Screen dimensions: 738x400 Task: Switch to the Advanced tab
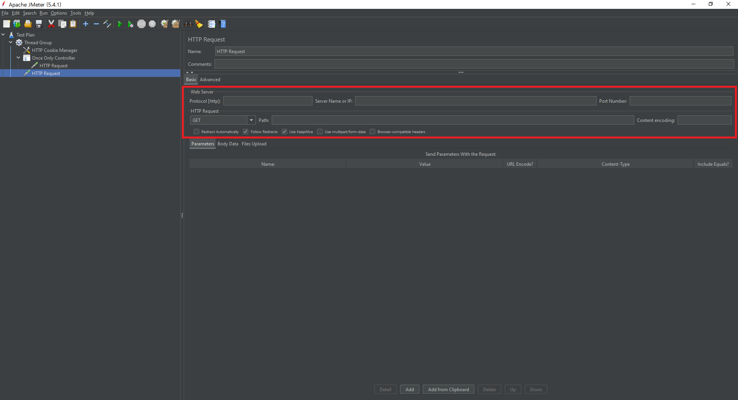point(210,80)
